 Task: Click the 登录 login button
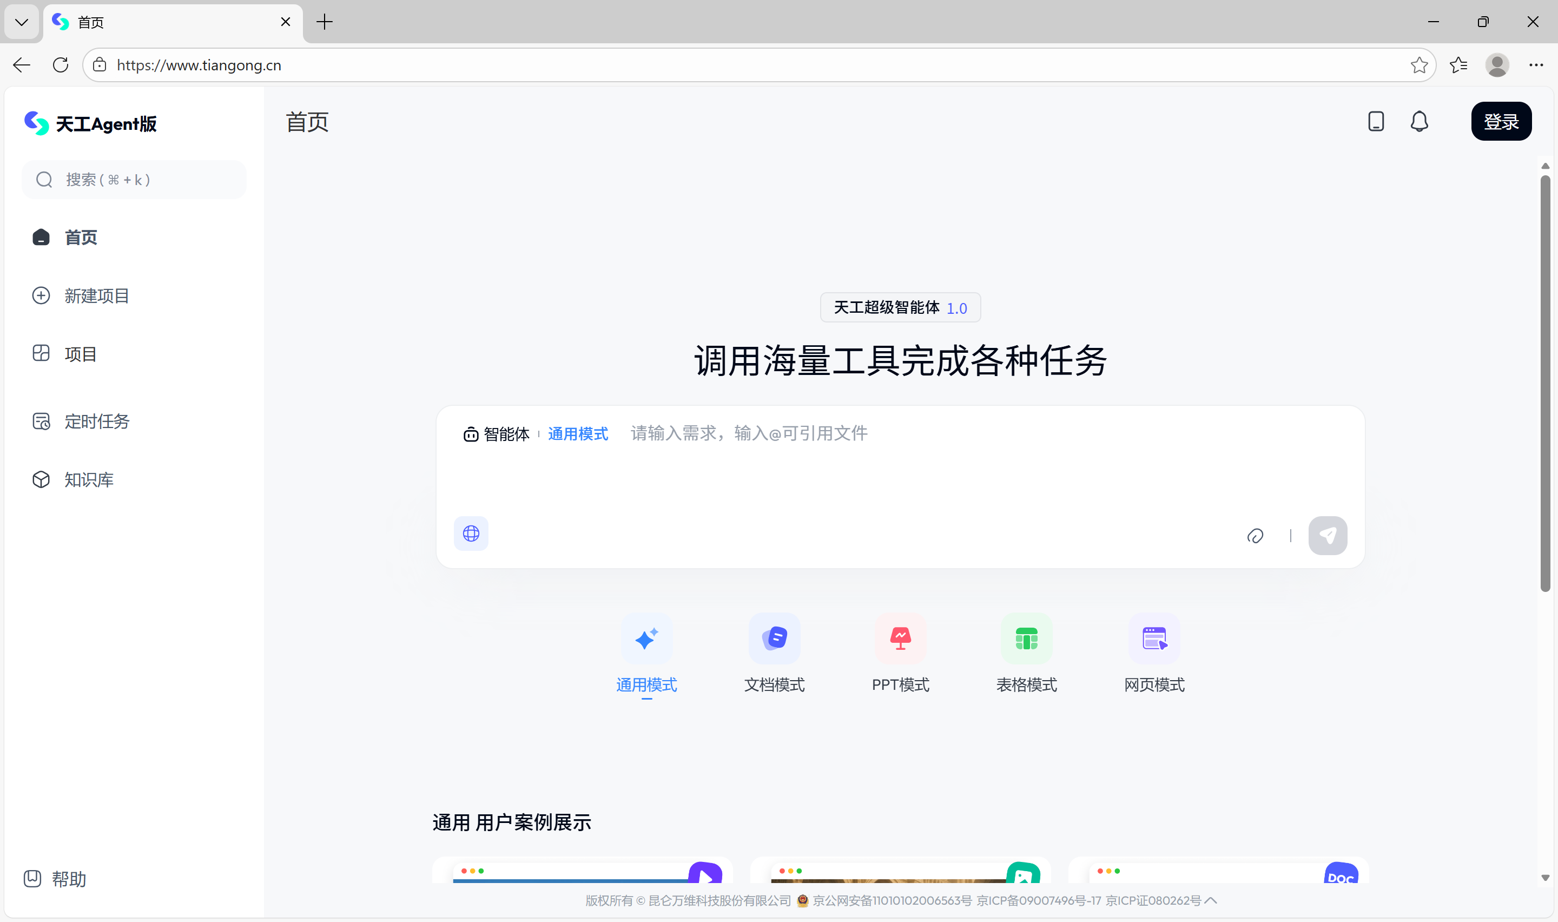[x=1501, y=121]
